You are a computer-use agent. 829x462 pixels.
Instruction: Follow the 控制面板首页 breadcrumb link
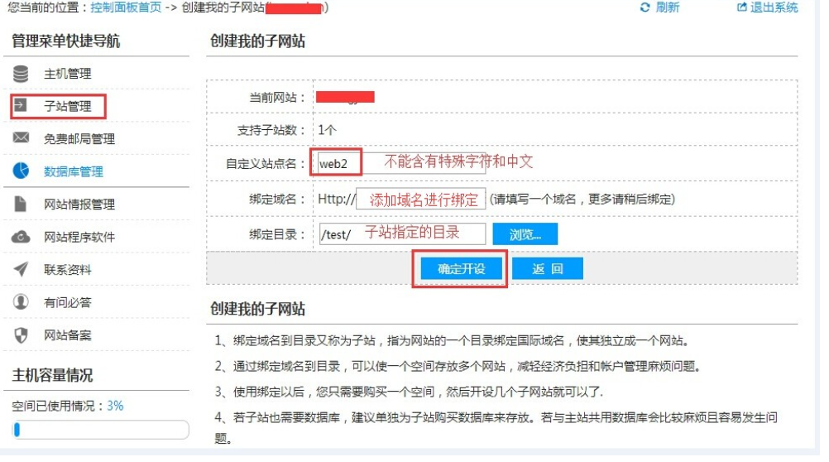point(125,7)
